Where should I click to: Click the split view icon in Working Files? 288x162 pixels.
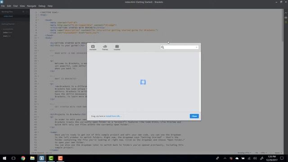pos(27,12)
